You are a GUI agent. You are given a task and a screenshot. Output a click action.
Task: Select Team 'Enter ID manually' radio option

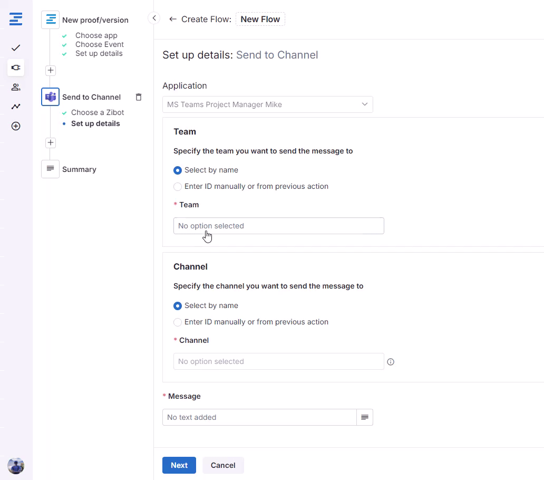point(178,187)
